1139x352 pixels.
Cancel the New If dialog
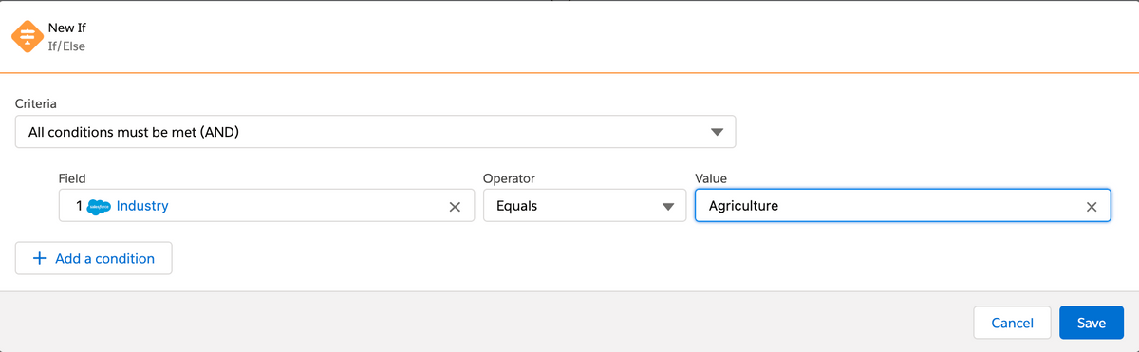point(1012,323)
